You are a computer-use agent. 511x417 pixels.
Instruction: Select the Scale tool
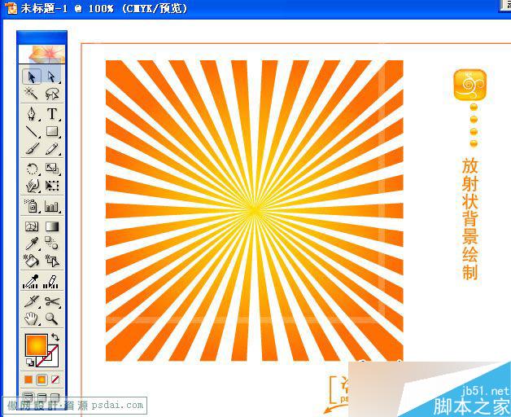pyautogui.click(x=52, y=169)
